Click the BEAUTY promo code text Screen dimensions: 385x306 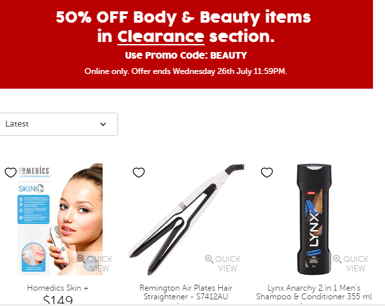[x=228, y=55]
